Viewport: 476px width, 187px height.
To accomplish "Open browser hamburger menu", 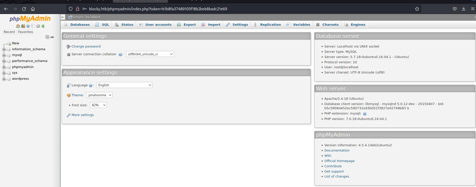I will tap(472, 9).
